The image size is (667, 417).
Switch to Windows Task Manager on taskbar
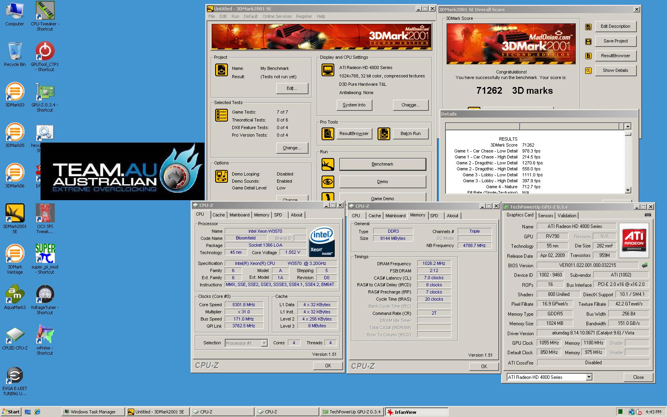tap(93, 412)
